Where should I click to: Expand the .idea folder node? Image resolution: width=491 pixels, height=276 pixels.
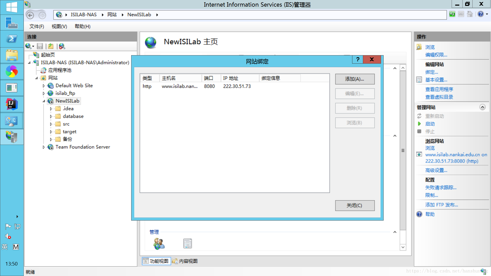point(51,109)
